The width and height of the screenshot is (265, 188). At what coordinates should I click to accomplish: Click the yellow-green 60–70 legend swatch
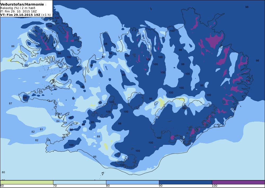tap(27, 182)
